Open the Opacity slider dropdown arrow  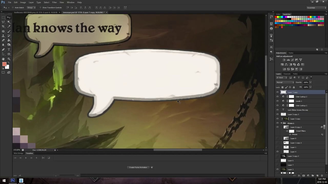[x=310, y=82]
